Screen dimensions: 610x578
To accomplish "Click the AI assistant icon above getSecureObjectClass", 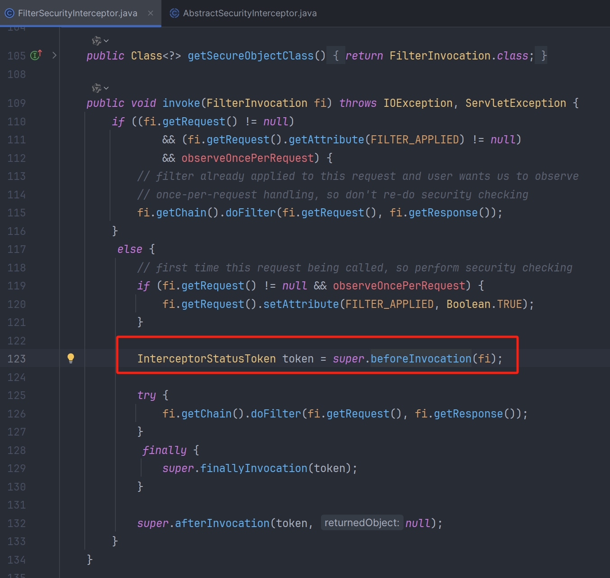I will point(96,41).
